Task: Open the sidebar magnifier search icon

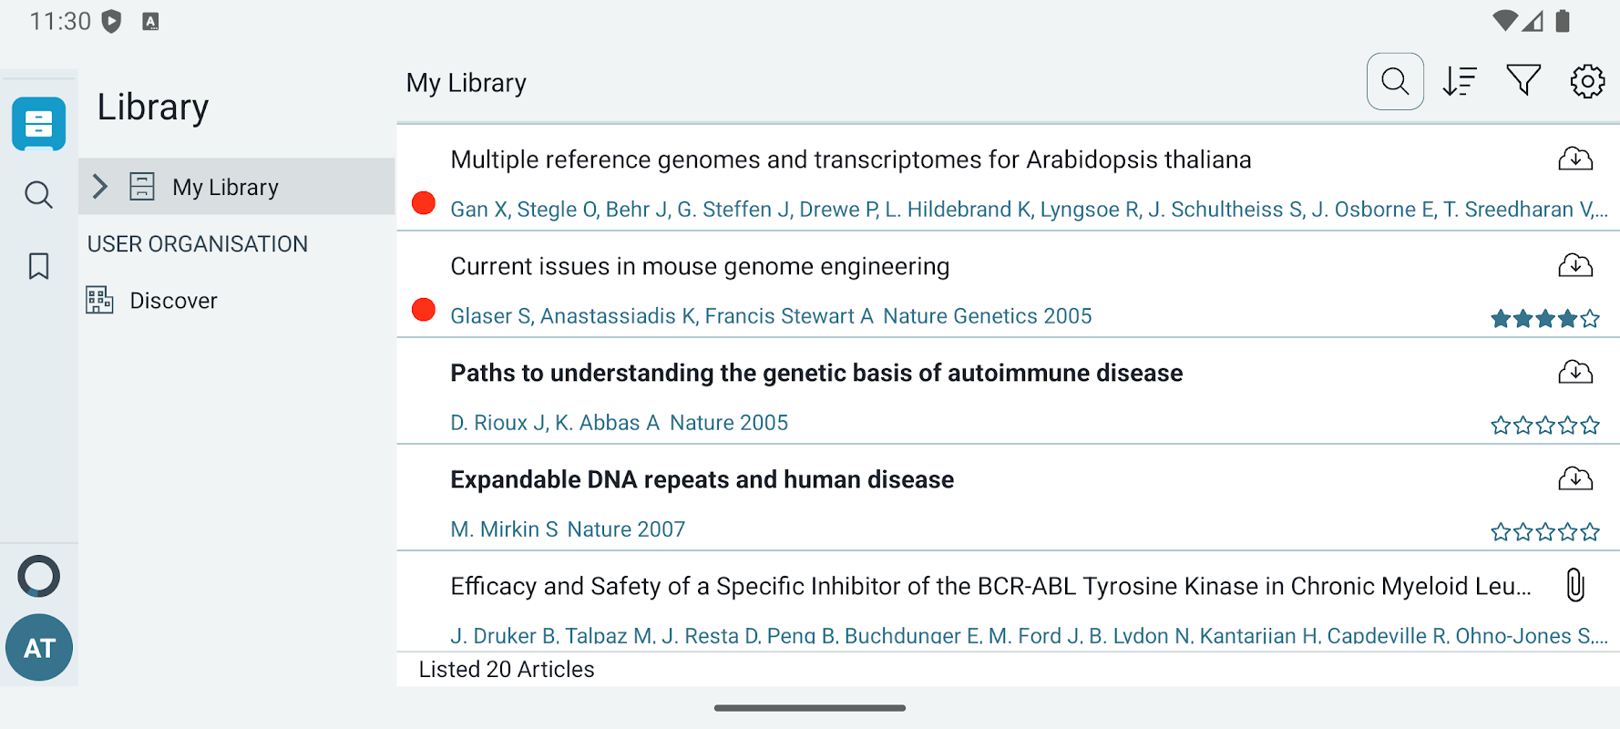Action: click(x=38, y=194)
